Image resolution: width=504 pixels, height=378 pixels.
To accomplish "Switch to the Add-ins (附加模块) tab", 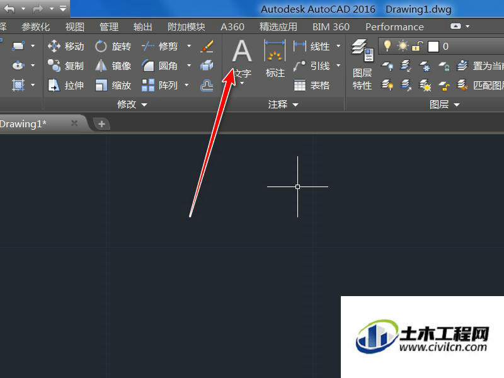I will [x=186, y=26].
